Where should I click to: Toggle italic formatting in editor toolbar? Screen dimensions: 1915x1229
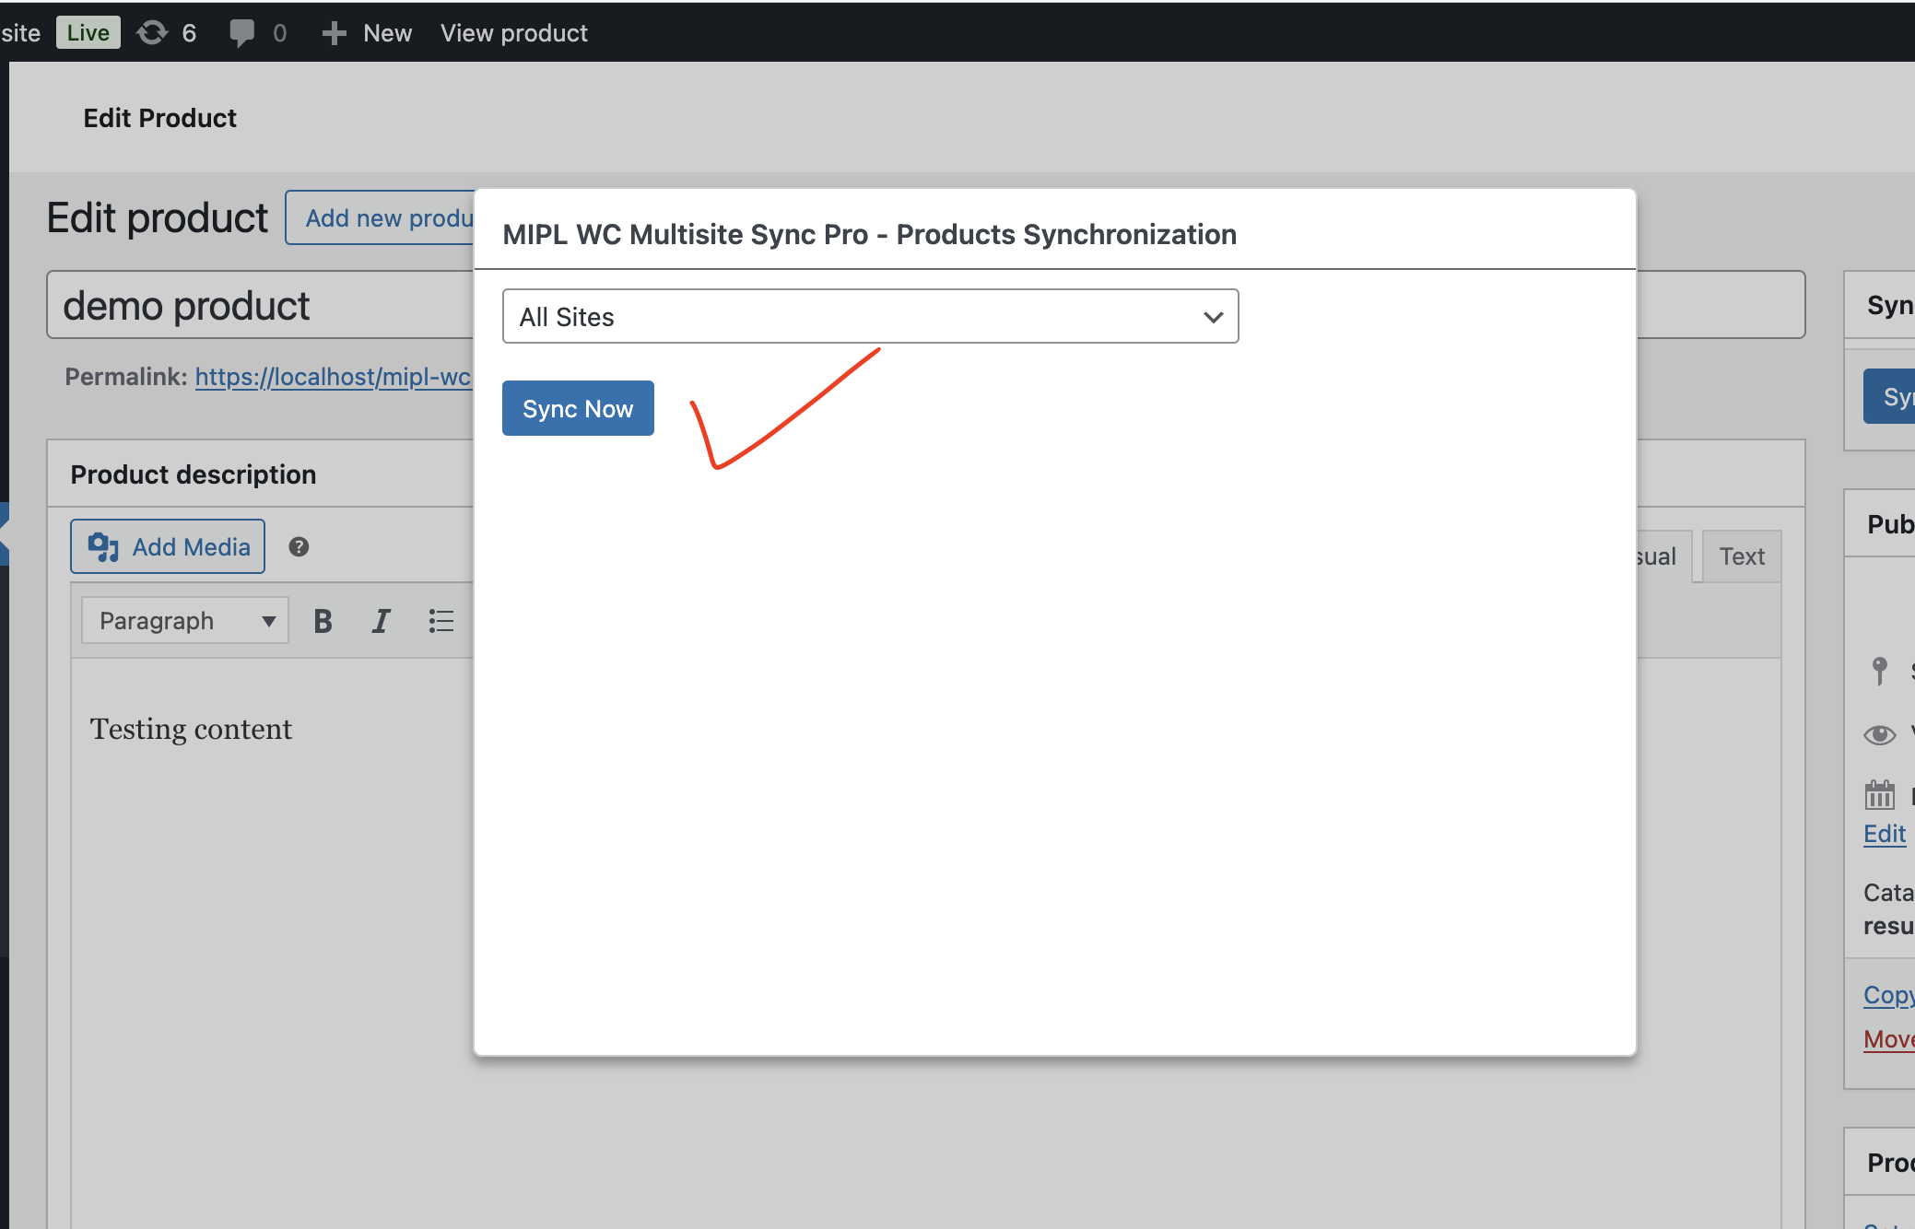coord(381,621)
